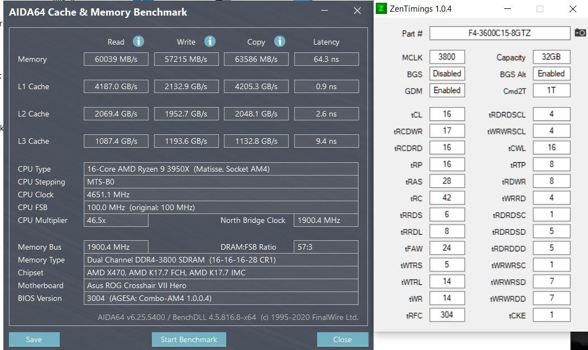Click the tCL value field

[x=447, y=114]
